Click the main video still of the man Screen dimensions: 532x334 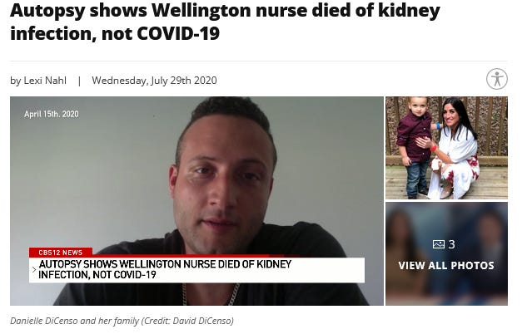point(196,201)
